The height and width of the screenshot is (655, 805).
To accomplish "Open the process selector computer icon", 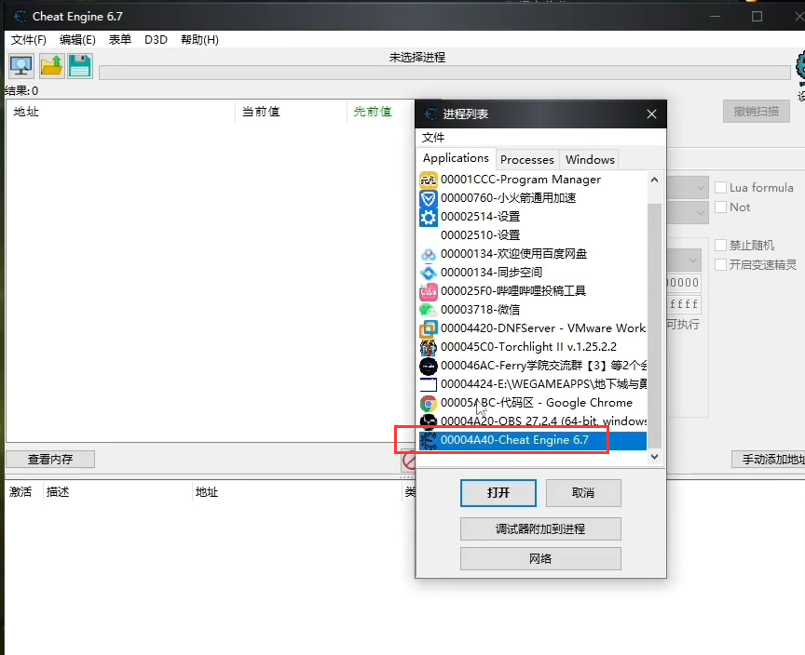I will coord(21,66).
